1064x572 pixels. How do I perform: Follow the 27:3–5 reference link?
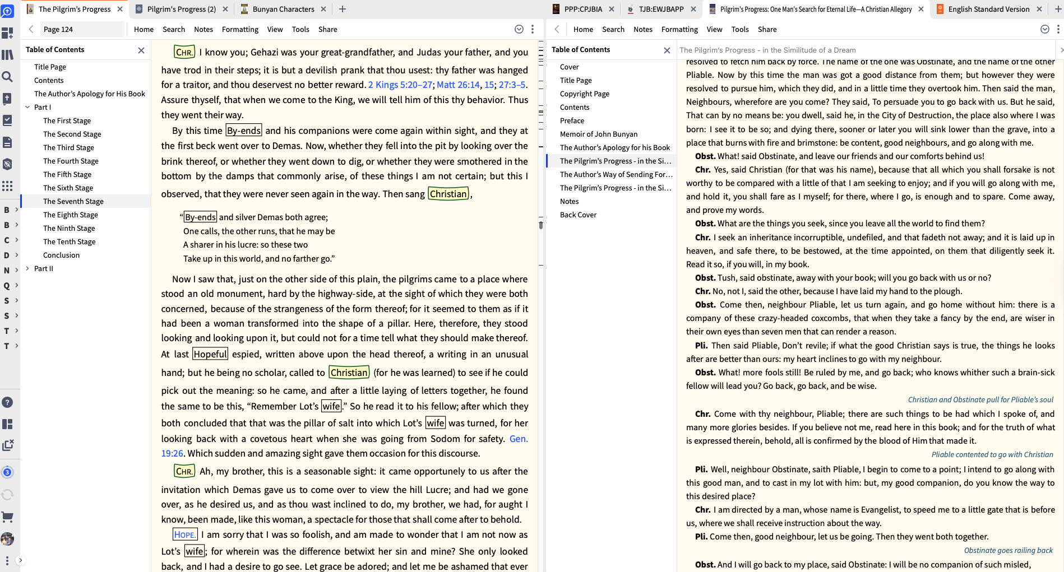tap(512, 85)
